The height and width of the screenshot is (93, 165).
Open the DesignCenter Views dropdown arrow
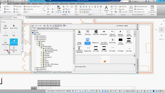(x=66, y=26)
